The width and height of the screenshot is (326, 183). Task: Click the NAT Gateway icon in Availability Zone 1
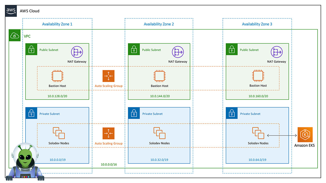tap(77, 52)
